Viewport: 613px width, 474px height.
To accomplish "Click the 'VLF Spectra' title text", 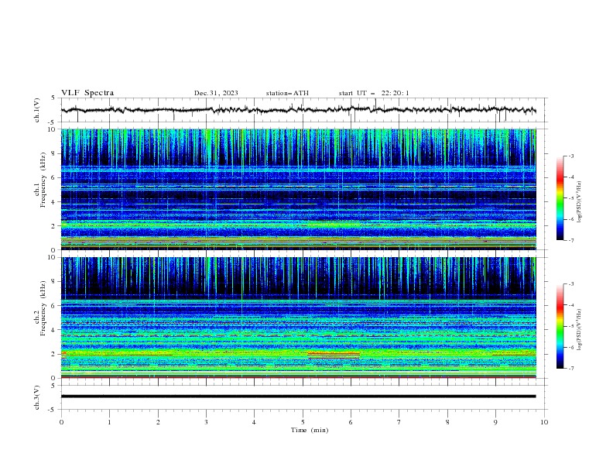I will [x=87, y=93].
